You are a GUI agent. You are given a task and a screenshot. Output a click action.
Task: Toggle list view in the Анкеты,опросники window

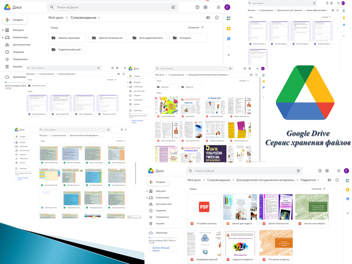[119, 74]
